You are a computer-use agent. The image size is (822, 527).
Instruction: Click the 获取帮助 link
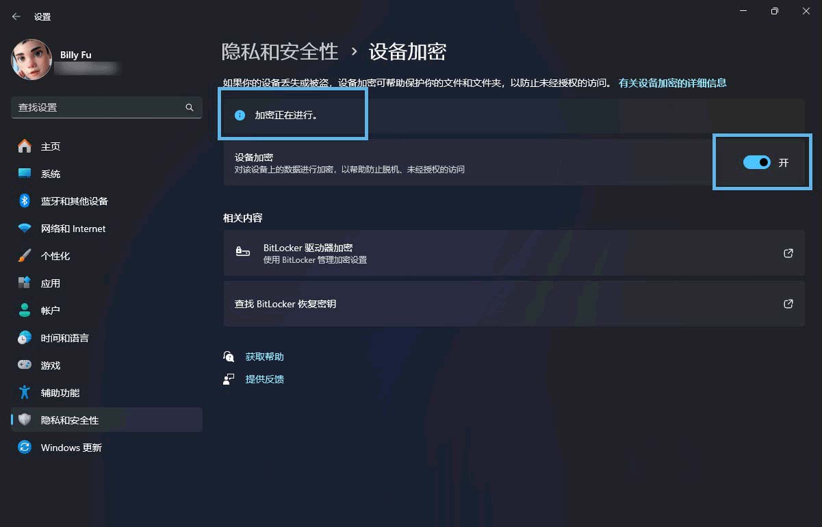pos(264,357)
